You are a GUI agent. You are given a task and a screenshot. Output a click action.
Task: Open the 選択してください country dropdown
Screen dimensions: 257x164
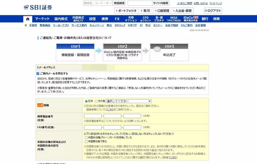[129, 101]
